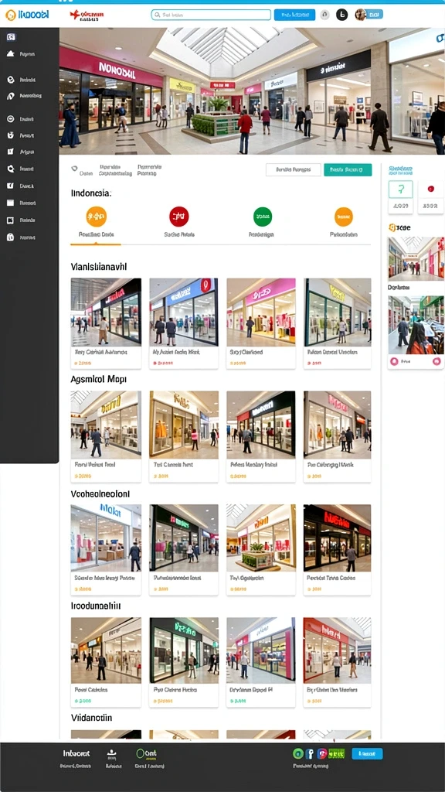
Task: Click the green circle social icon in footer
Action: pyautogui.click(x=297, y=753)
